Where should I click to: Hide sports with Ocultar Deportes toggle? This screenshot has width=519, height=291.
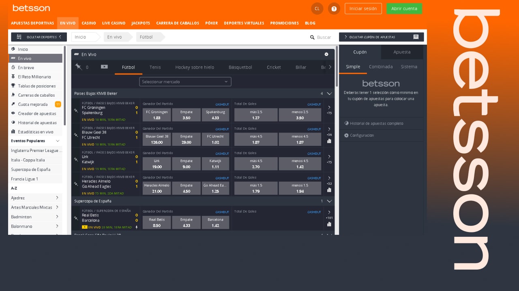tap(39, 37)
